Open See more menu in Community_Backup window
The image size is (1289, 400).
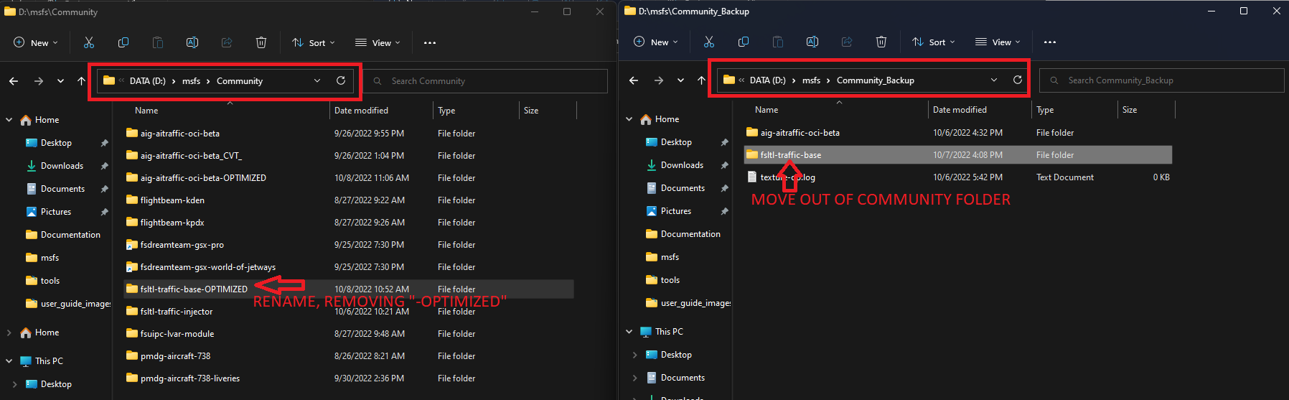pos(1050,42)
